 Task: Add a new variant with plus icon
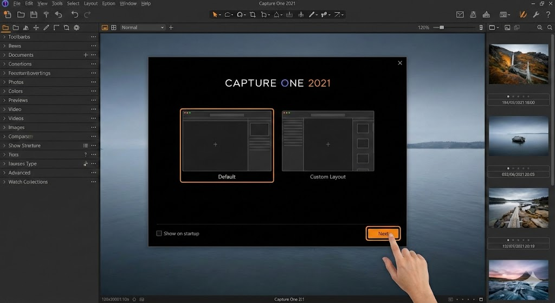tap(171, 27)
